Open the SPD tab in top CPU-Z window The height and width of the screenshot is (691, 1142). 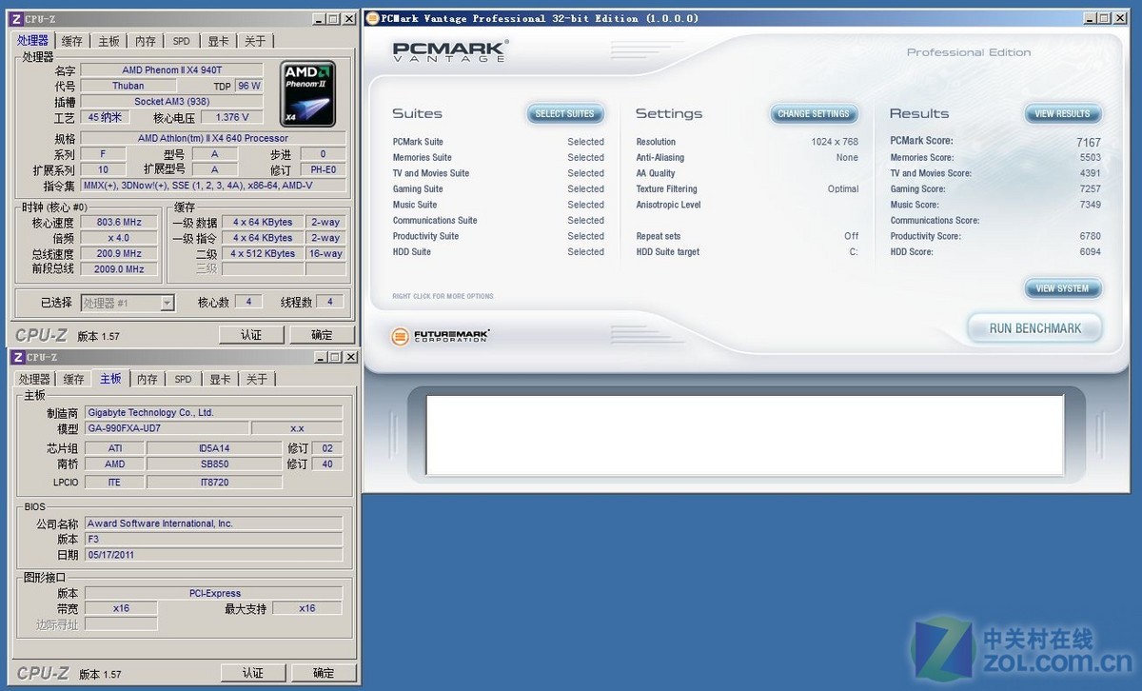(181, 41)
